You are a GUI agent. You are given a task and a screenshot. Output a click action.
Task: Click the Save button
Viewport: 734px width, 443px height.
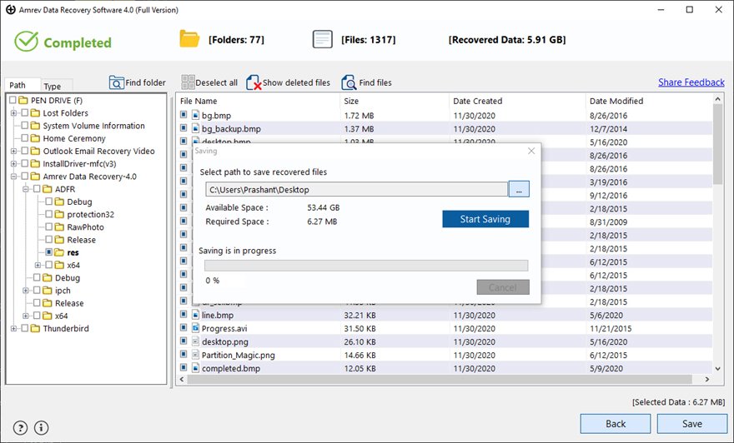coord(691,423)
